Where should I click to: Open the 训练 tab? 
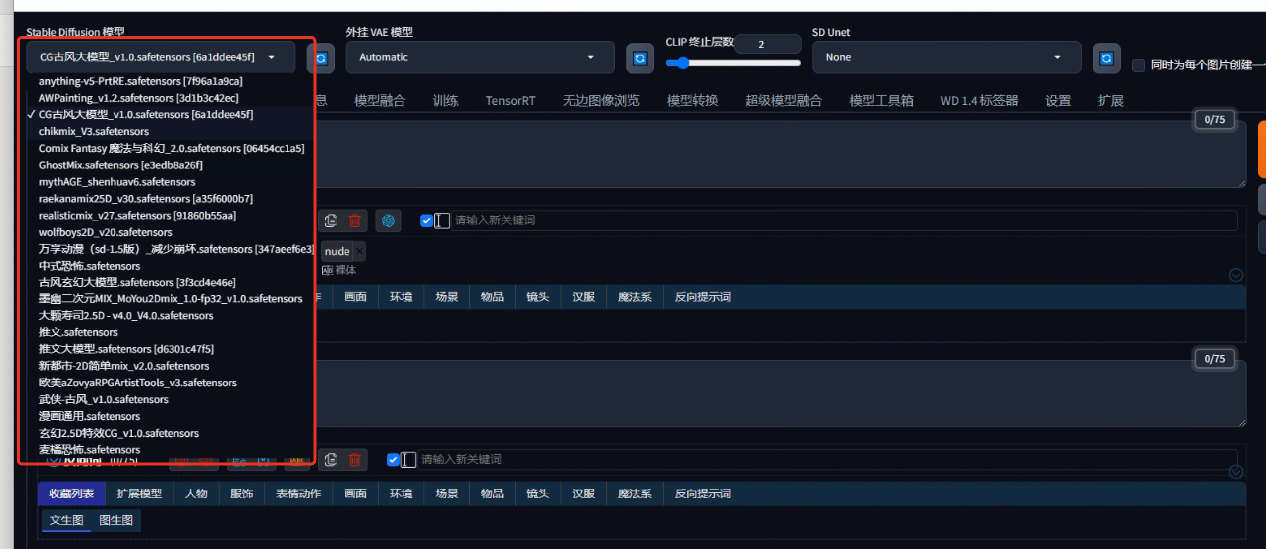(x=445, y=101)
